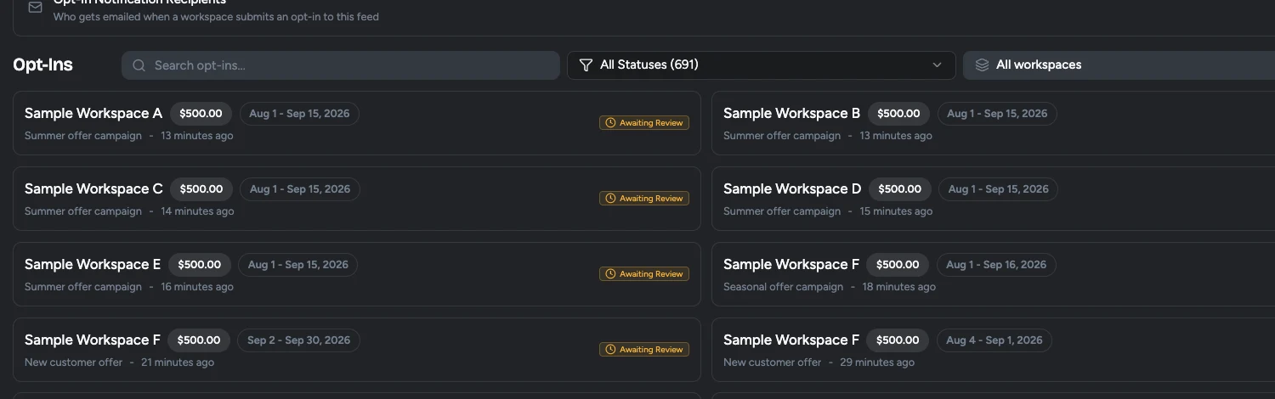This screenshot has width=1275, height=399.
Task: Click the $500.00 badge on Sample Workspace B
Action: click(x=898, y=114)
